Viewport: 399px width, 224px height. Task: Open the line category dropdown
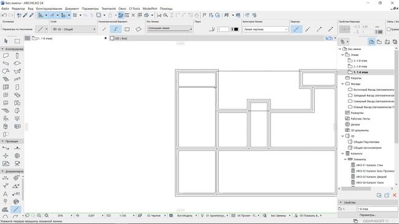point(265,29)
